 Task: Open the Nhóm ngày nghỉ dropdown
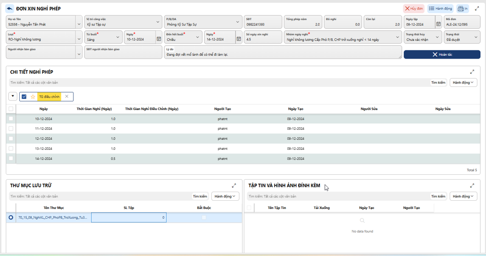click(x=398, y=37)
